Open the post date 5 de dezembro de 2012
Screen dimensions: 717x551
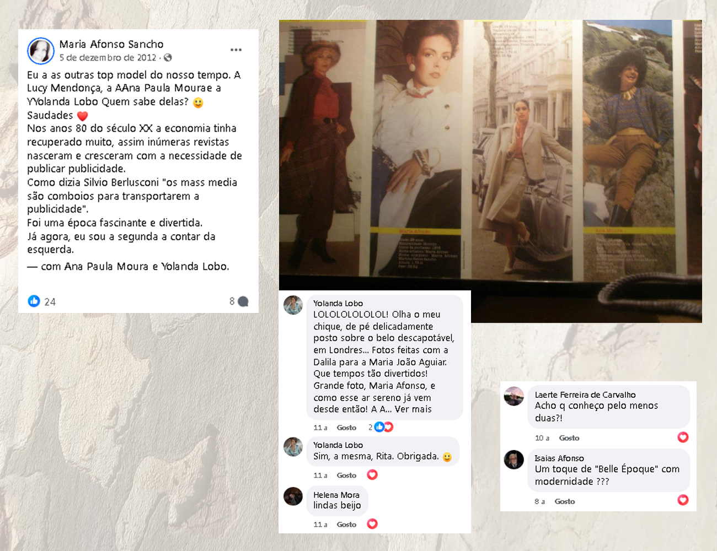click(x=108, y=57)
